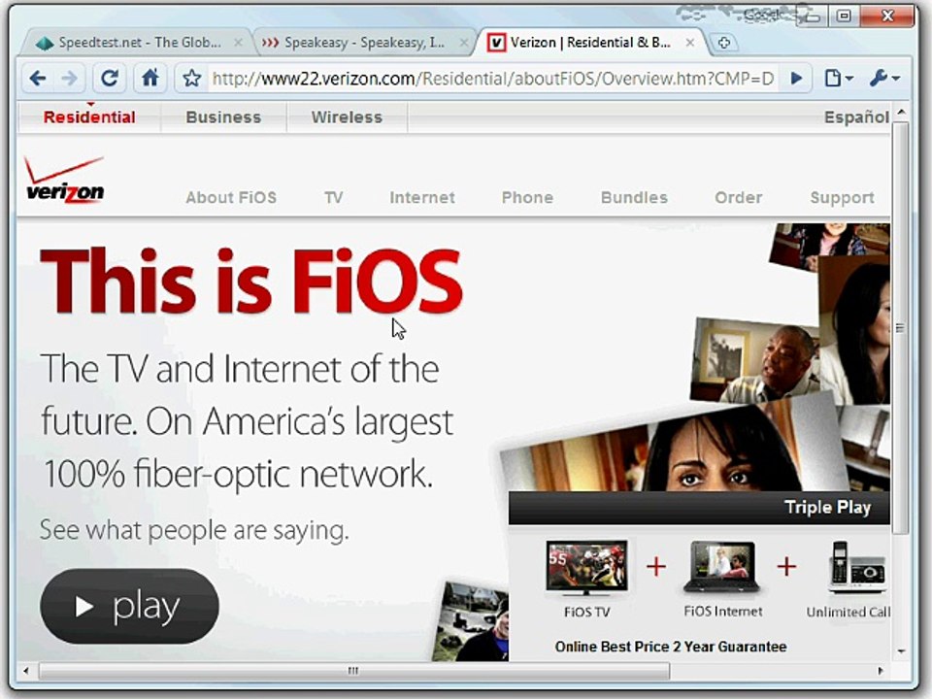The image size is (932, 699).
Task: Select the Unlimited Calling phone thumbnail
Action: pyautogui.click(x=856, y=568)
